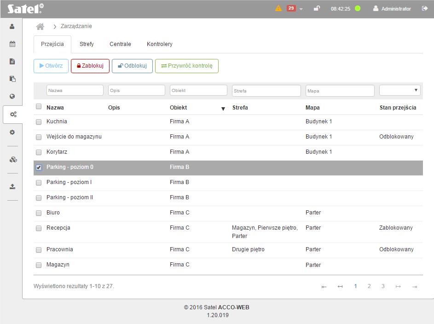
Task: Focus the Strefa filter field
Action: [266, 91]
